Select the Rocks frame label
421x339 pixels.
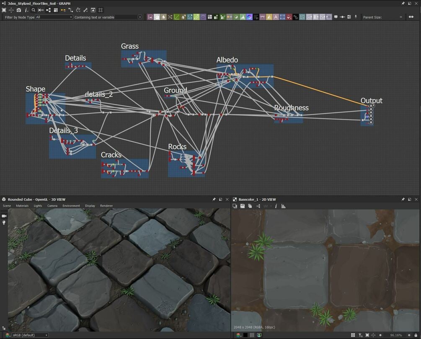click(x=177, y=147)
